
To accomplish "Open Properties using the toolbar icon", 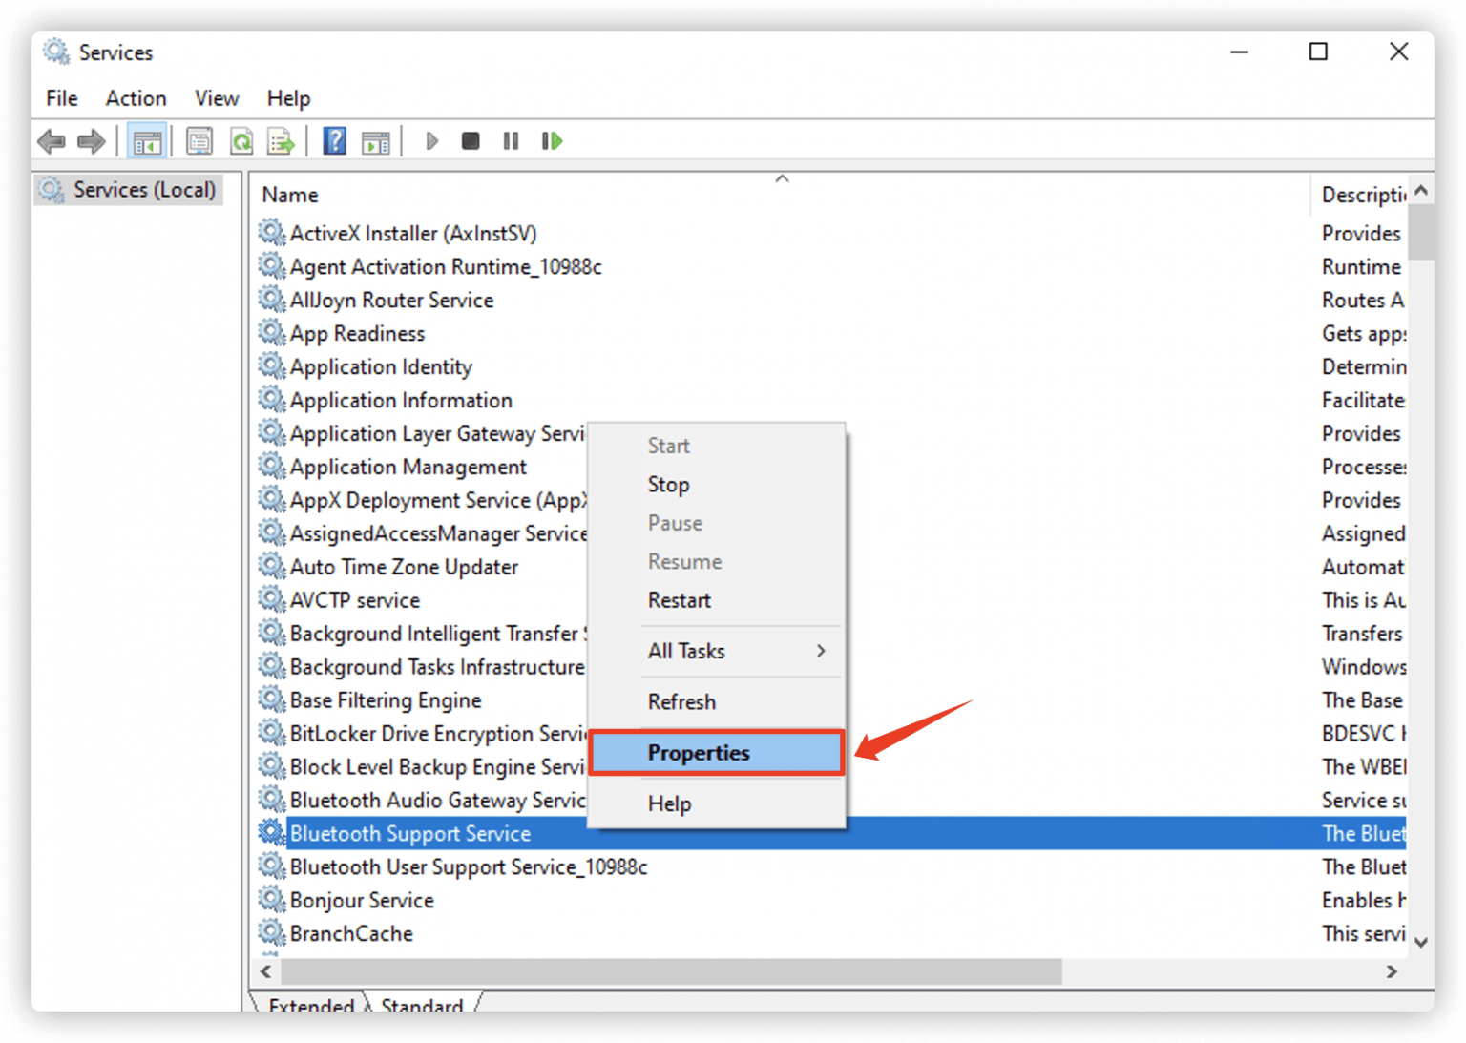I will pos(199,140).
